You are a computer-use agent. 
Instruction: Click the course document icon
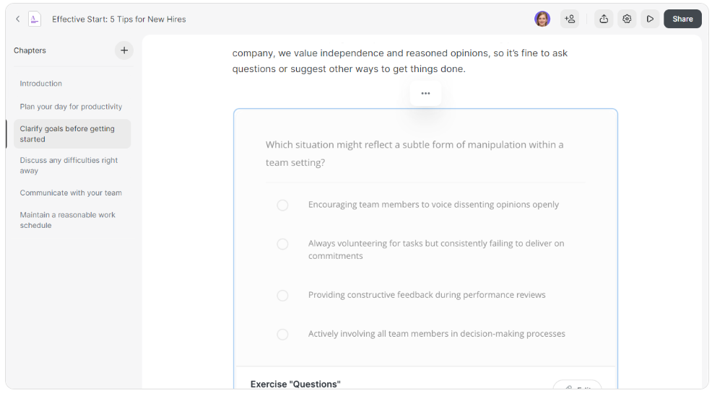click(35, 19)
